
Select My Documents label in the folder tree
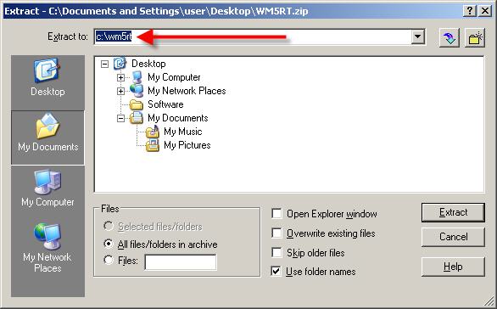coord(178,118)
